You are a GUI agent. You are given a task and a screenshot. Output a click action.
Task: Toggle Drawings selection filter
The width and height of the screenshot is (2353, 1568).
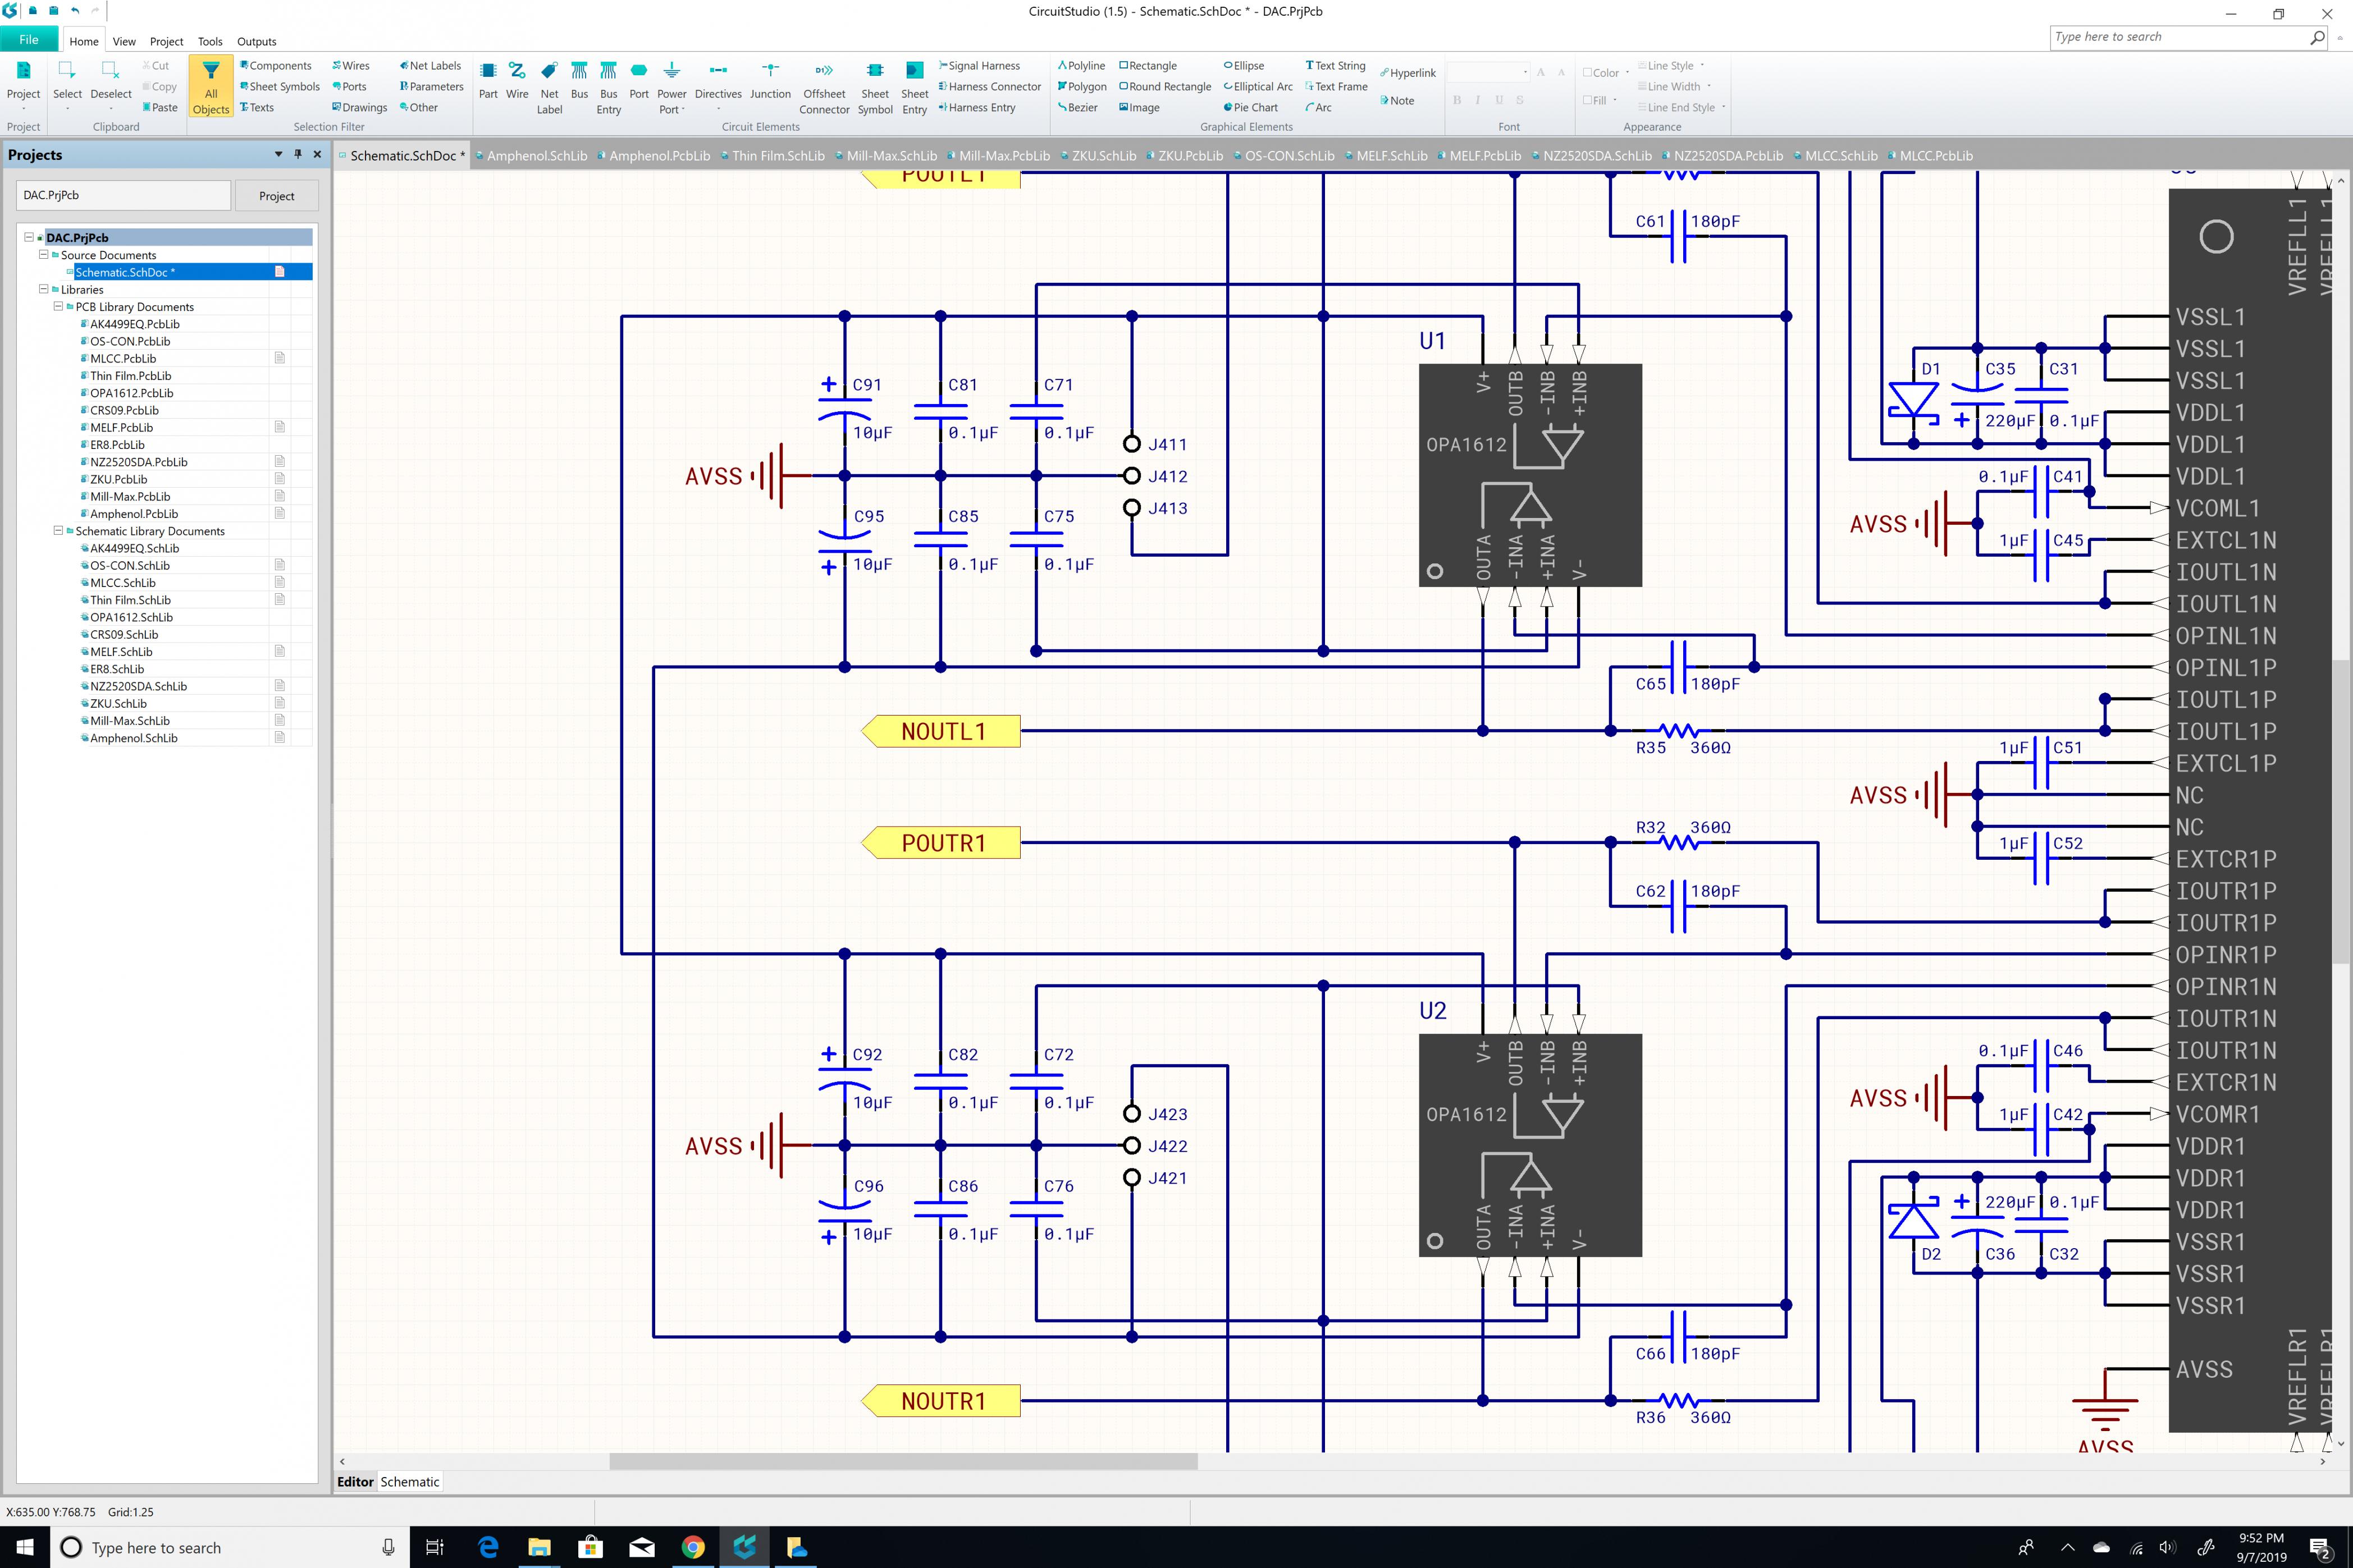(x=359, y=107)
